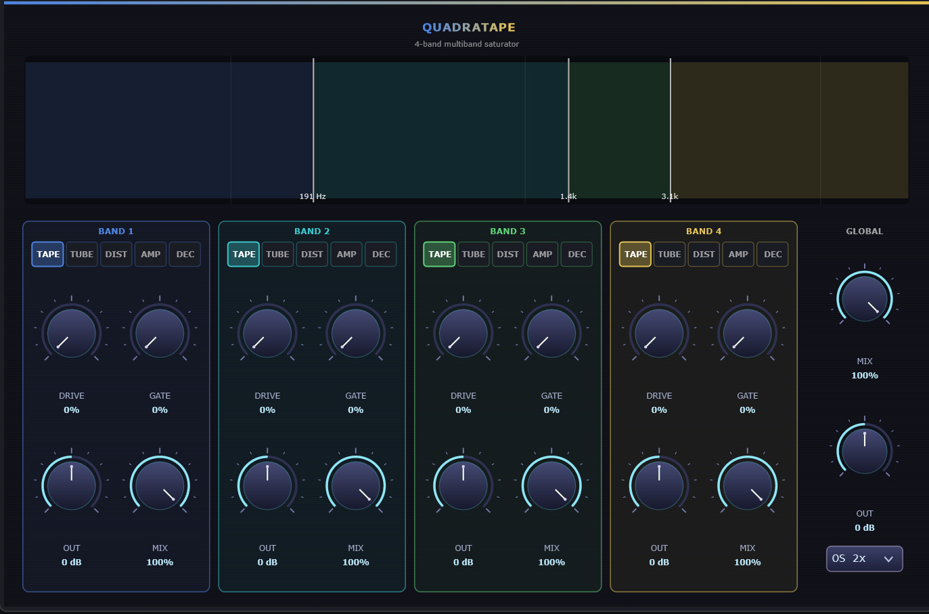Select DIST mode for Band 4

(x=704, y=255)
